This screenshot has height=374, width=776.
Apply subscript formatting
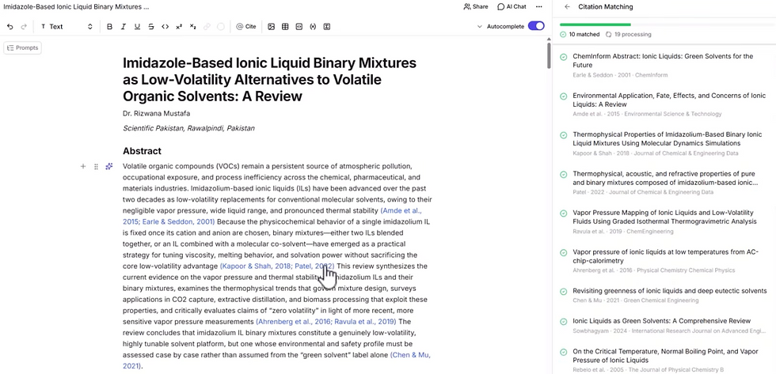pyautogui.click(x=193, y=27)
